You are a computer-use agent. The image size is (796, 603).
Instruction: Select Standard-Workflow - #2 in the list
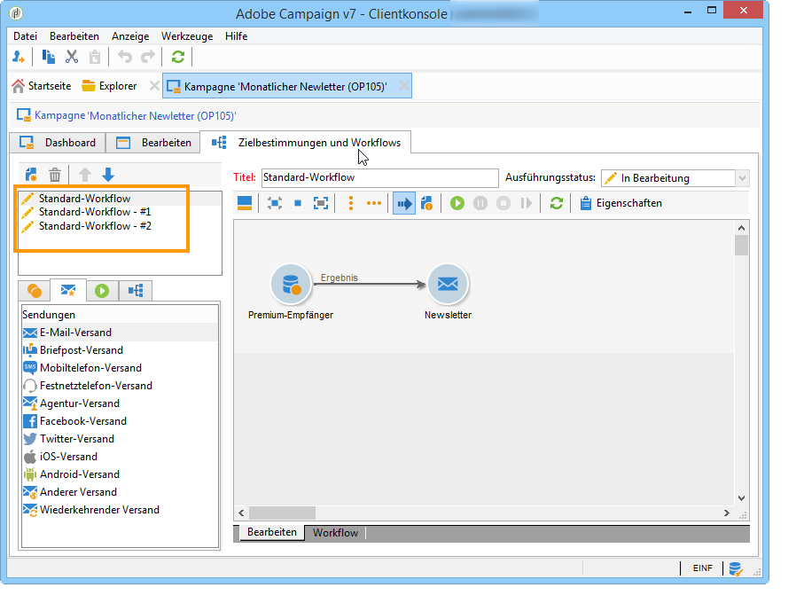120,226
